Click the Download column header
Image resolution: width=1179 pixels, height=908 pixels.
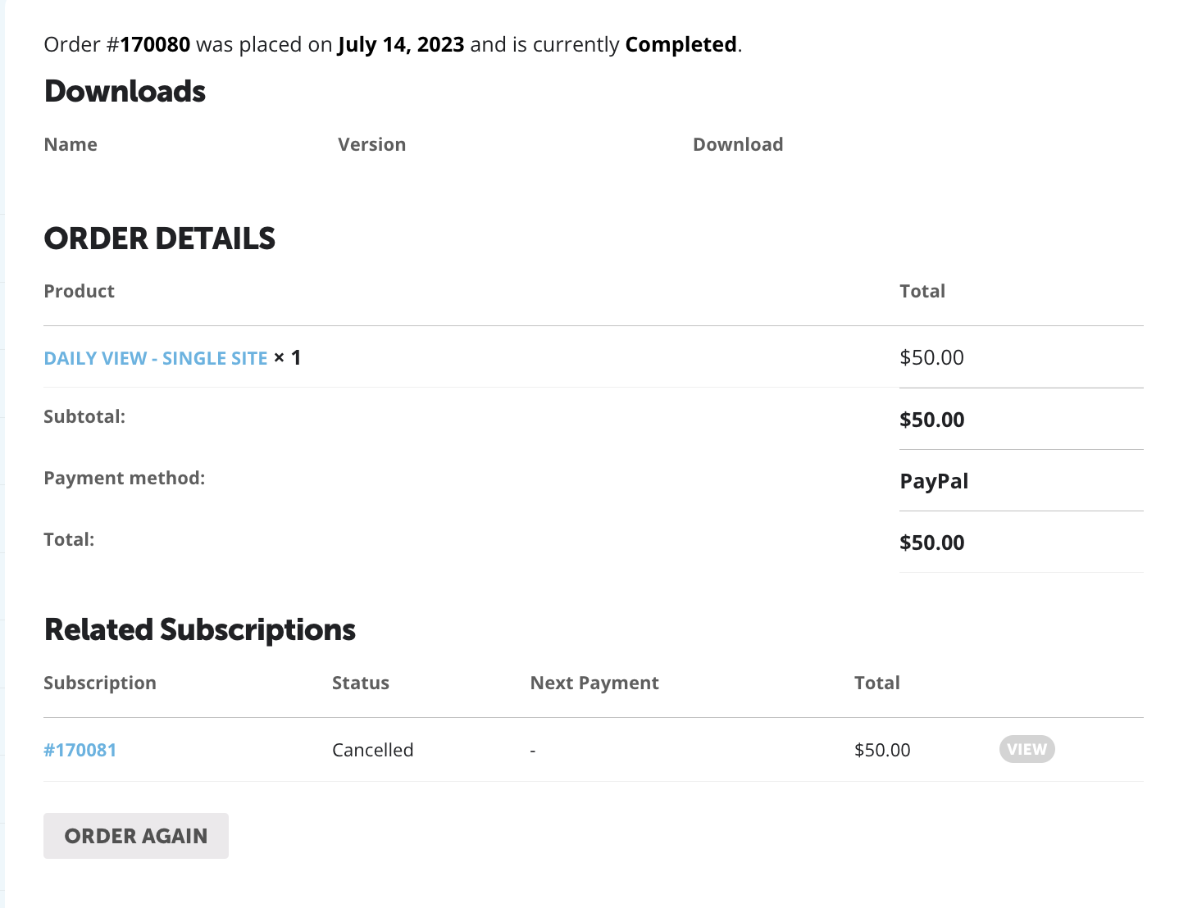click(x=738, y=144)
